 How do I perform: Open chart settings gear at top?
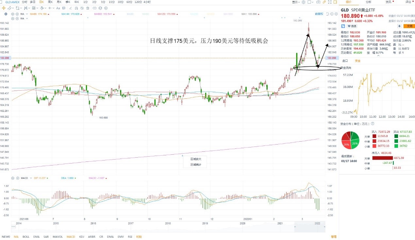304,2
